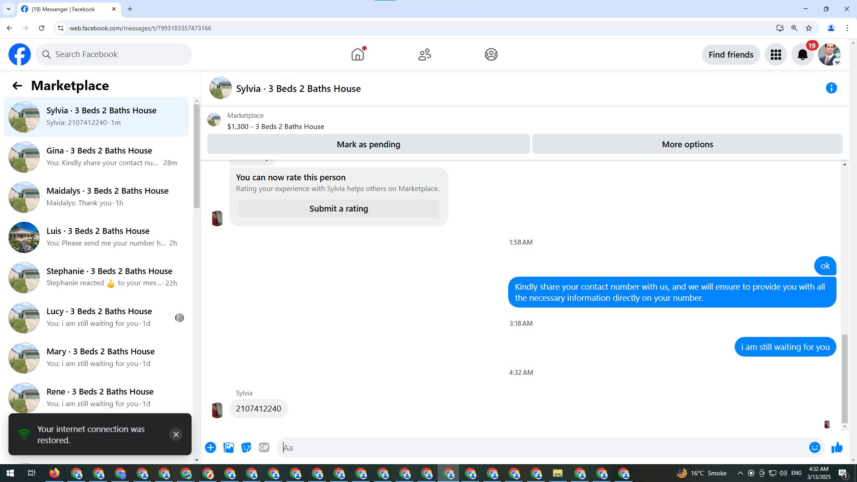Open File Explorer from the taskbar
This screenshot has height=482, width=857.
click(x=557, y=473)
